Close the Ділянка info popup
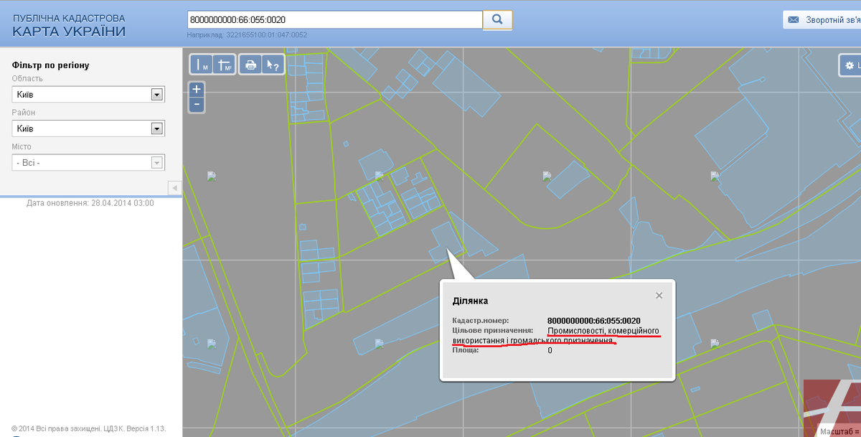Screen dimensions: 861x437 (x=659, y=296)
